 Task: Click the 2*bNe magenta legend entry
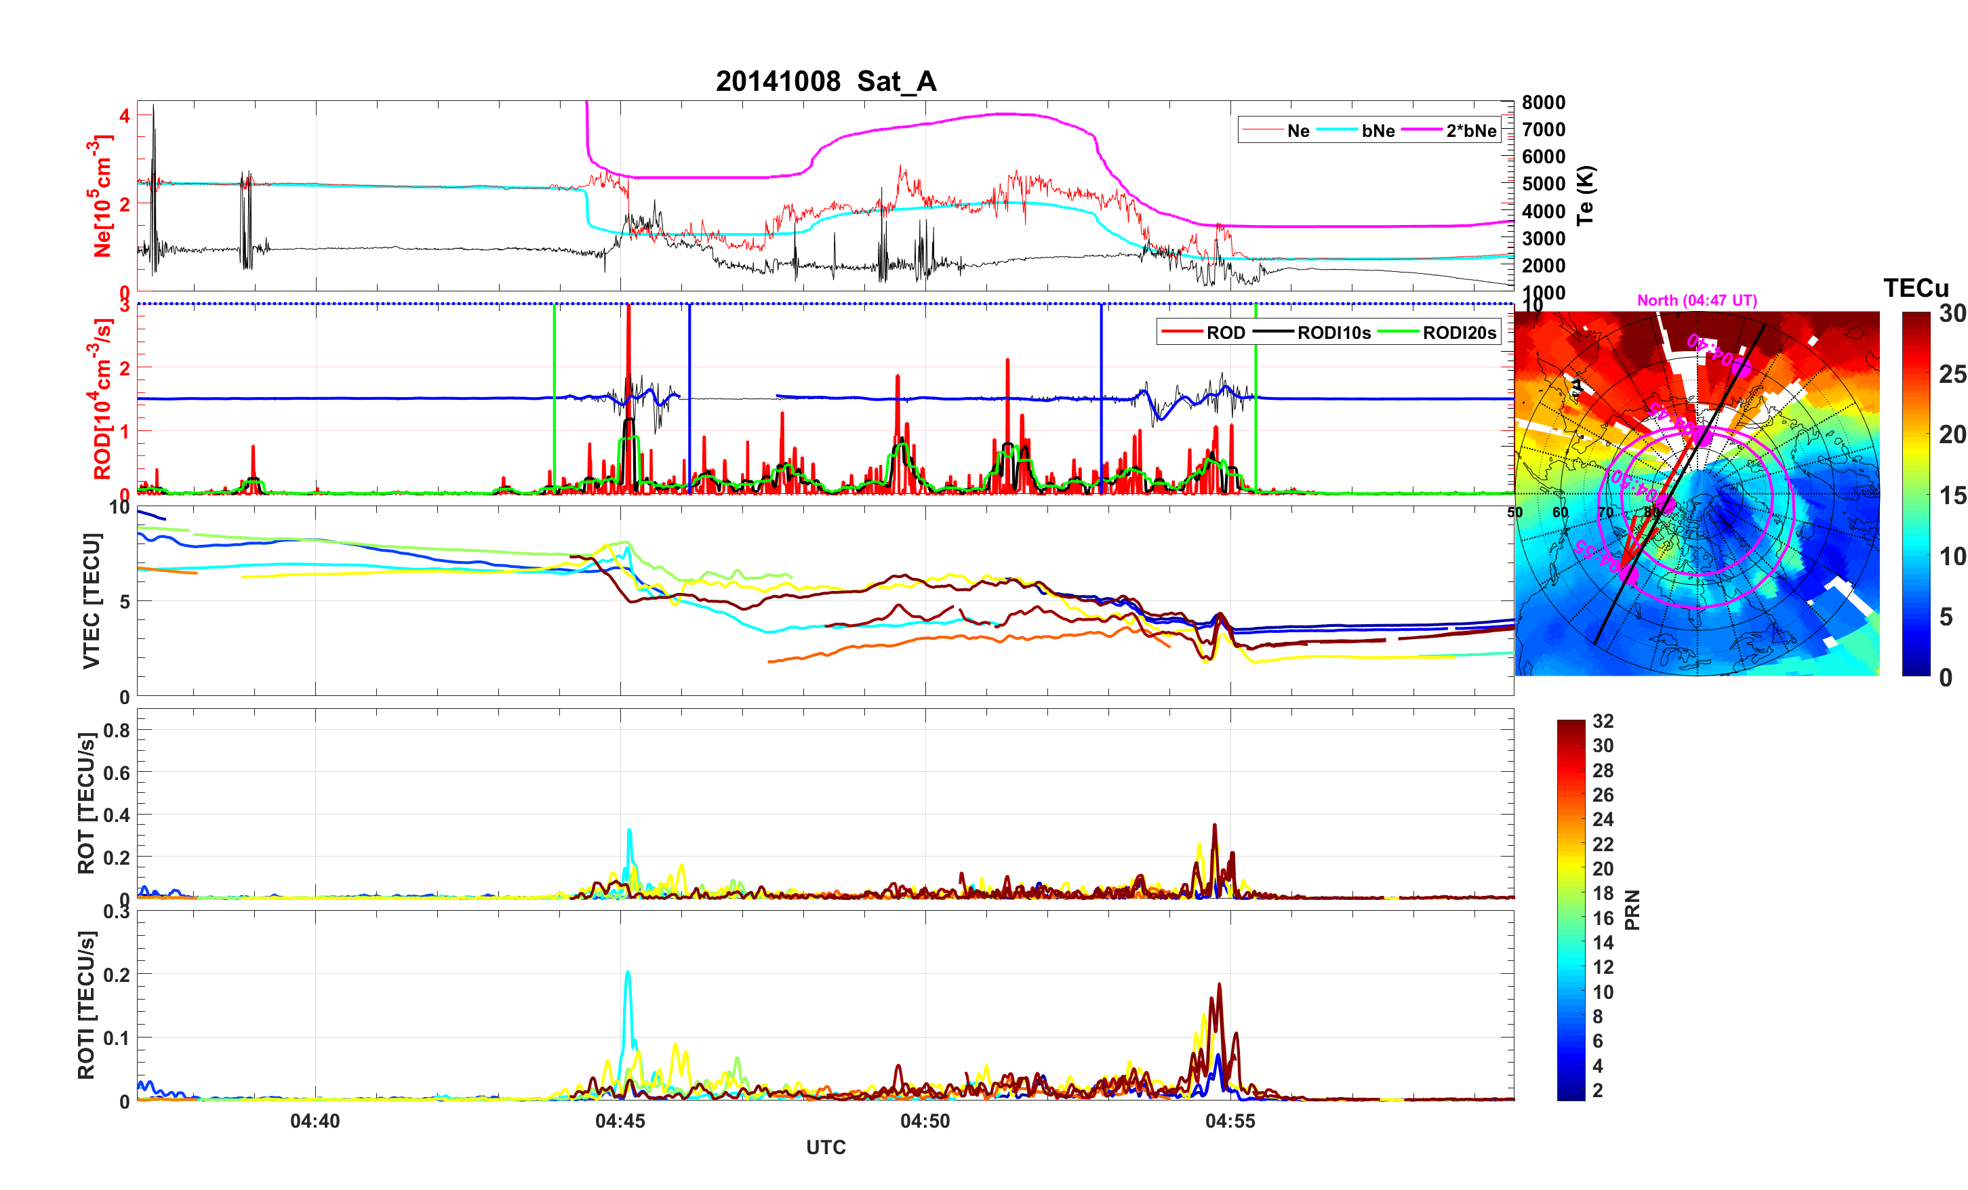point(1470,130)
